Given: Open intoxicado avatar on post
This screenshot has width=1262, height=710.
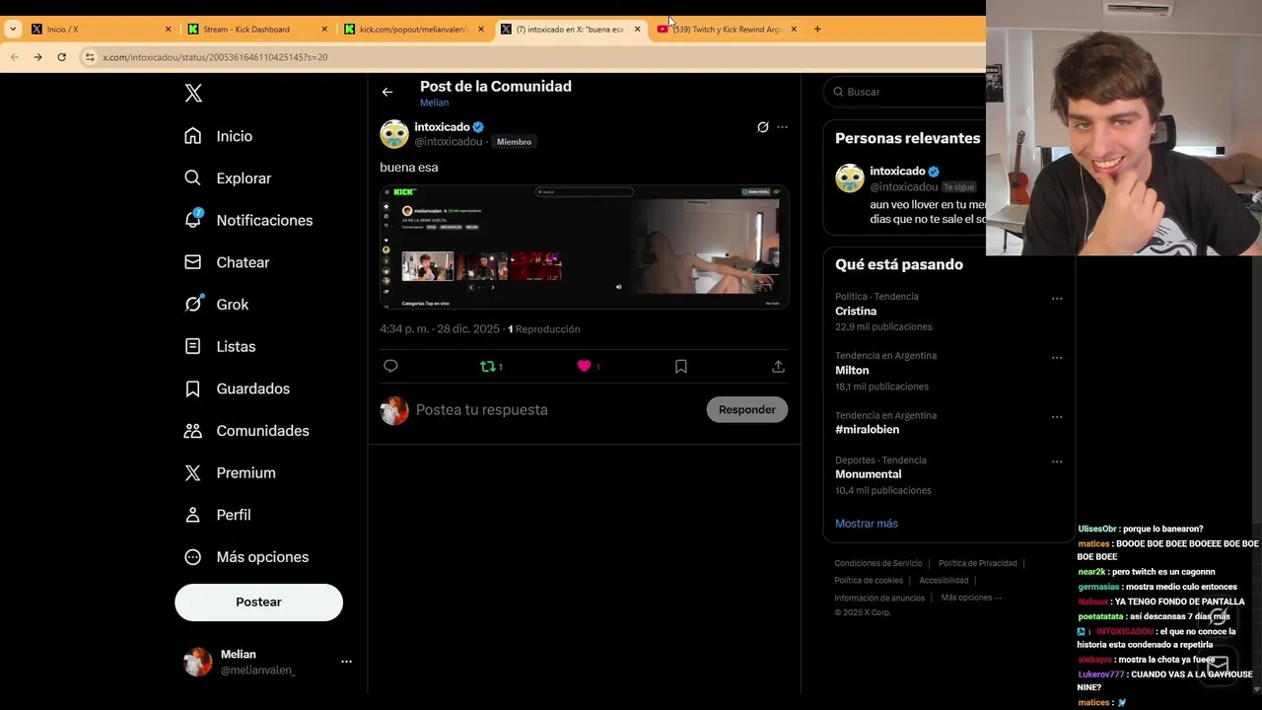Looking at the screenshot, I should point(394,134).
